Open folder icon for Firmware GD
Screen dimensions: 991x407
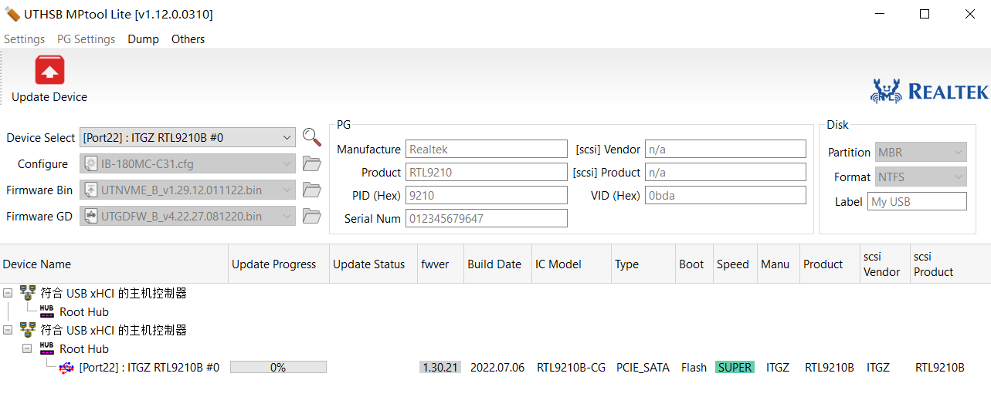click(311, 216)
